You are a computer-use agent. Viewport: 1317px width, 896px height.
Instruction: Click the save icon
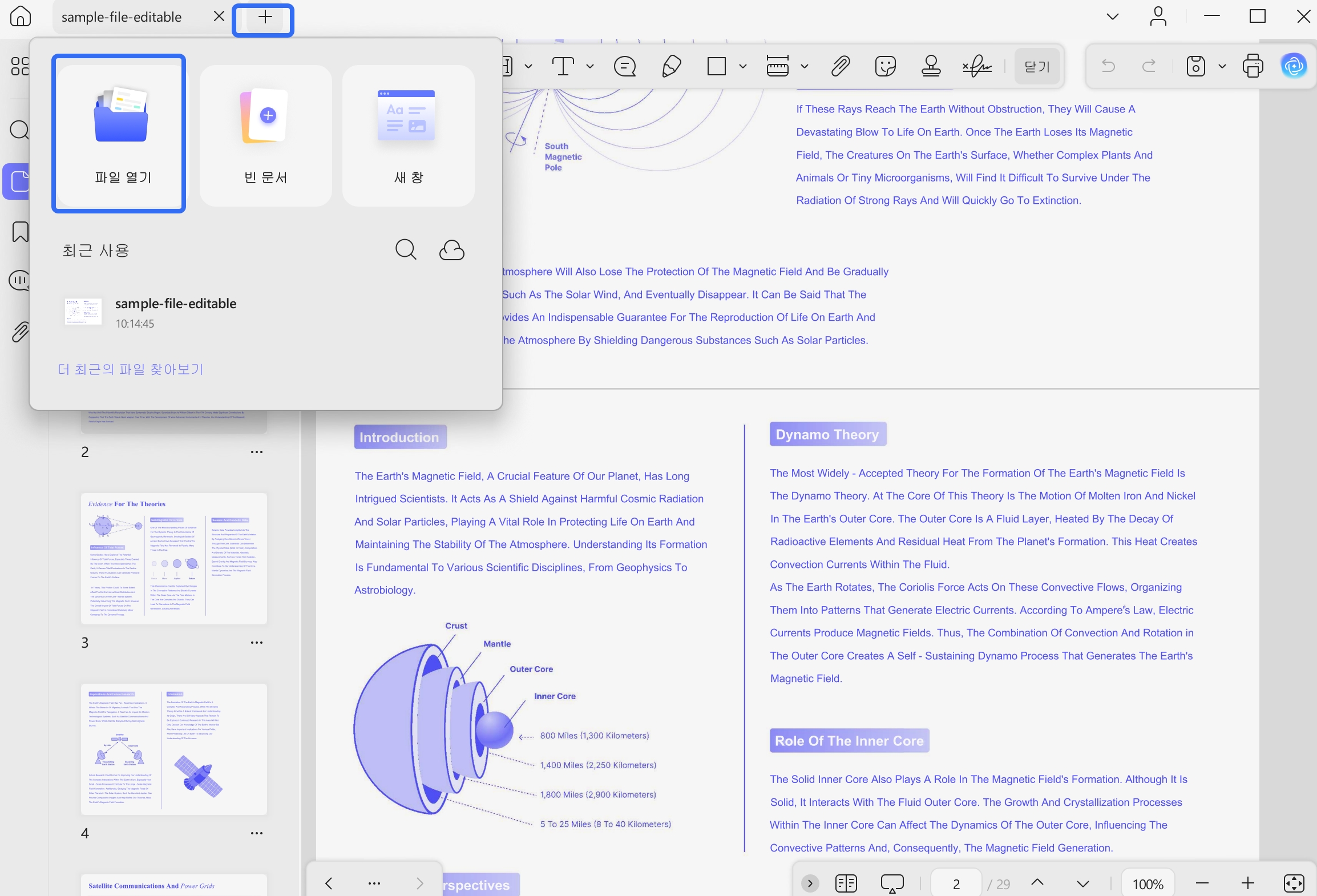click(x=1196, y=66)
